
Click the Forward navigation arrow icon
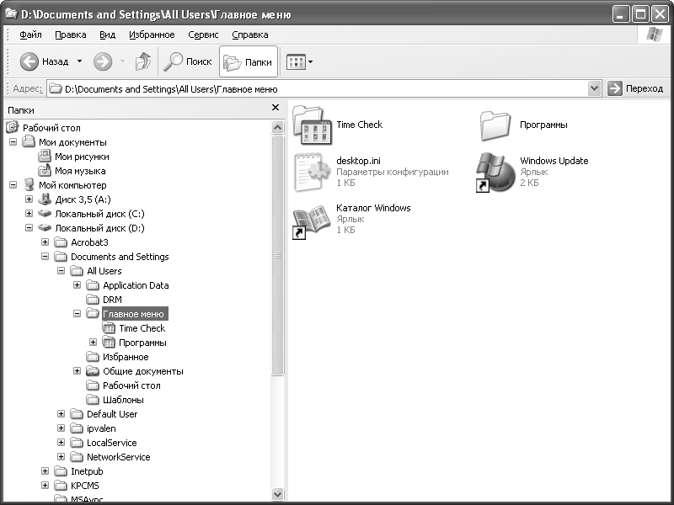point(103,61)
